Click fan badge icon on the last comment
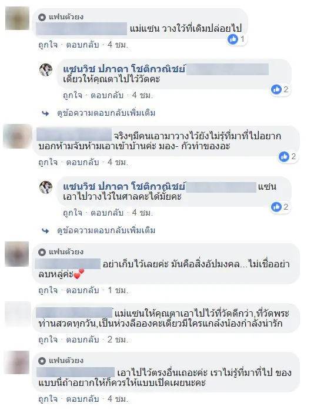Image resolution: width=314 pixels, height=410 pixels. 42,361
